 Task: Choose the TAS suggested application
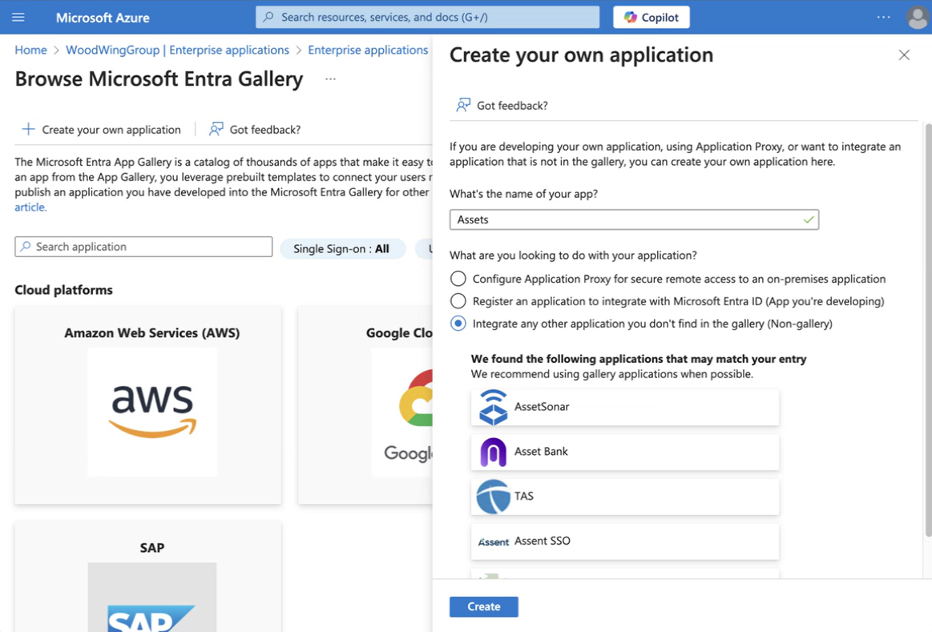click(625, 497)
